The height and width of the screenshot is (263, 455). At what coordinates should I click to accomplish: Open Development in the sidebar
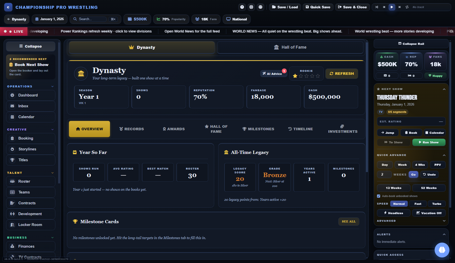click(30, 214)
